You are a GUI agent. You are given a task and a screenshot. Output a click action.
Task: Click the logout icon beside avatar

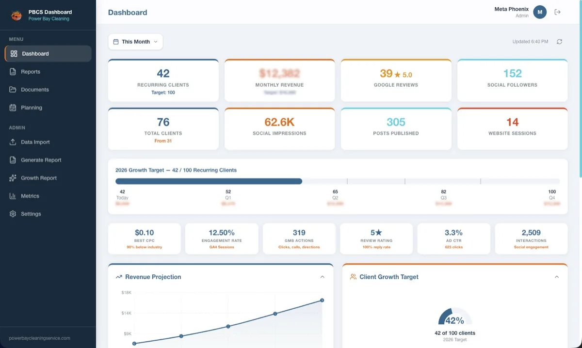tap(558, 12)
